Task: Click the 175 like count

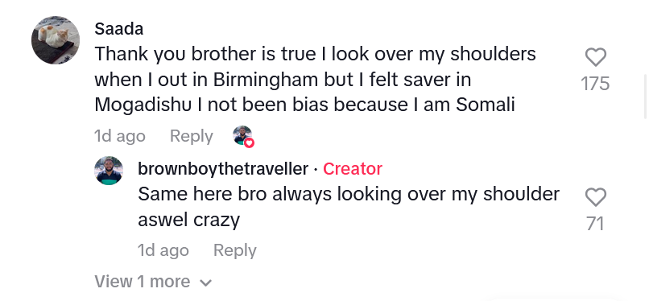Action: coord(596,84)
